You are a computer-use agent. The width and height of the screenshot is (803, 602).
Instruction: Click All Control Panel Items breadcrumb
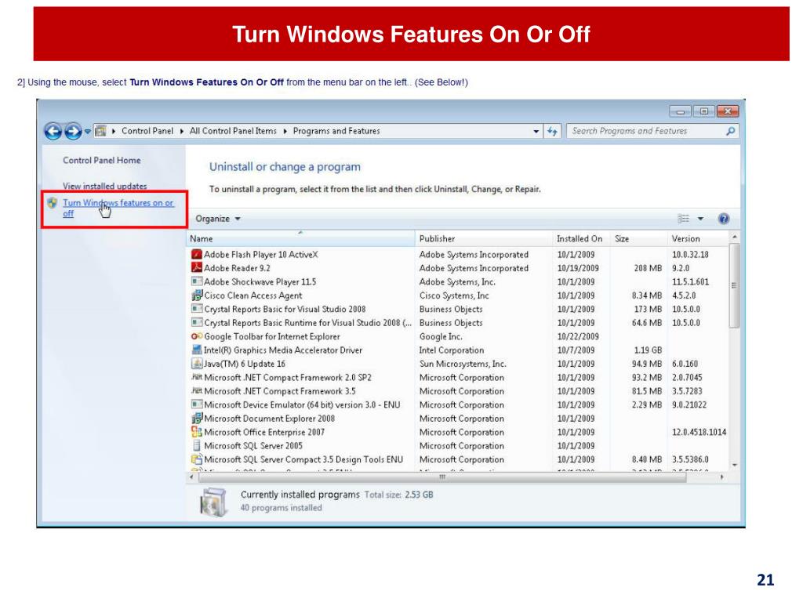point(233,131)
